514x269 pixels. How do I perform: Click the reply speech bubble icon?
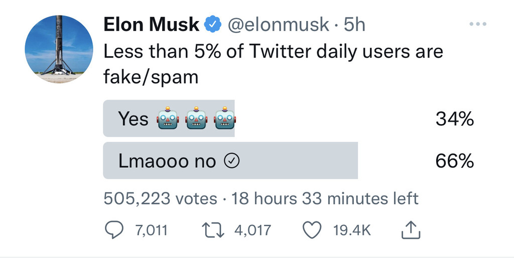point(113,230)
